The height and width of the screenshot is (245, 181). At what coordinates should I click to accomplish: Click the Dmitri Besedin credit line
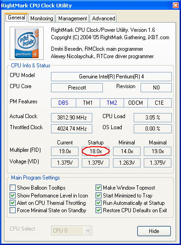[x=97, y=49]
